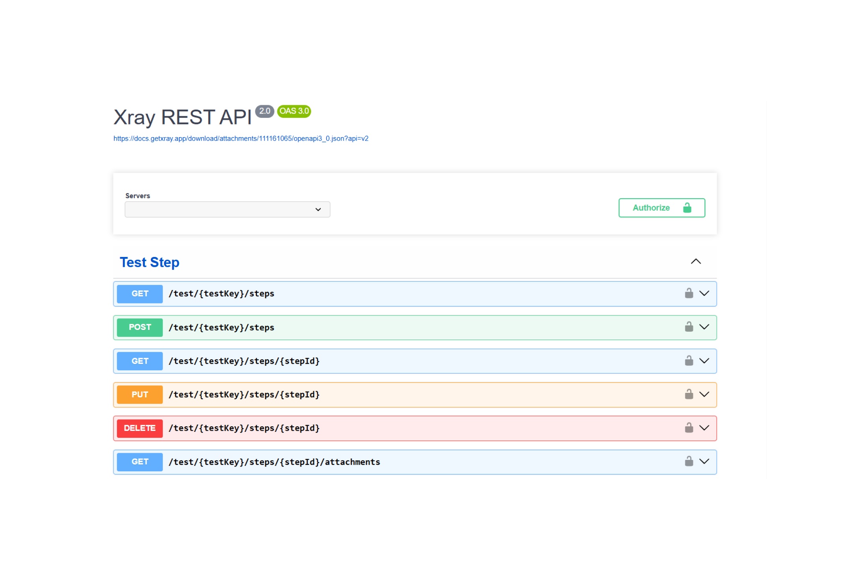Open the openapi3_0.json link
868x580 pixels.
pyautogui.click(x=241, y=138)
